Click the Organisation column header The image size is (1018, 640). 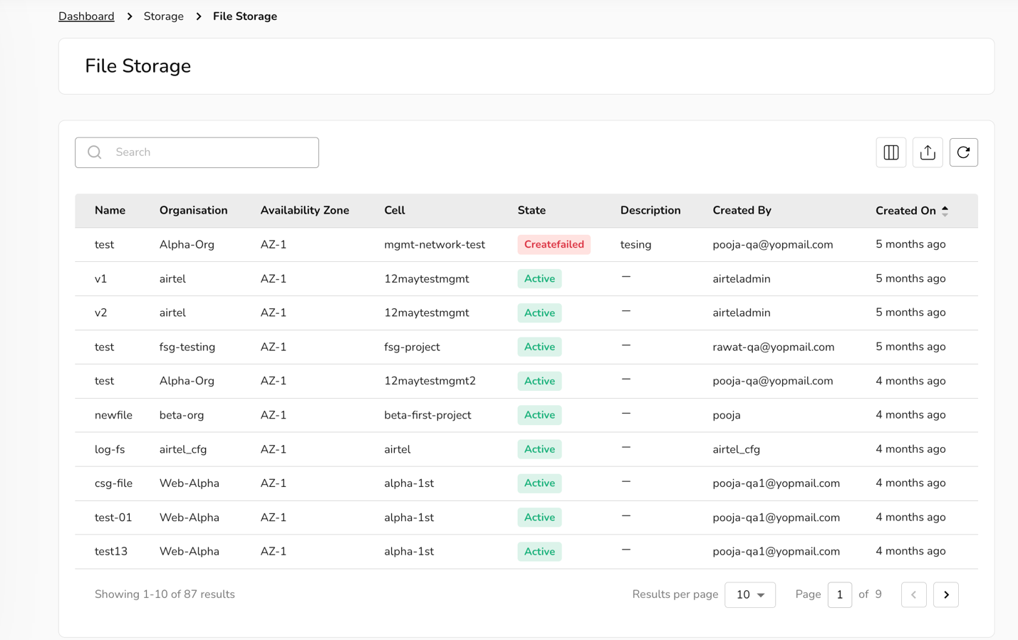pos(193,211)
